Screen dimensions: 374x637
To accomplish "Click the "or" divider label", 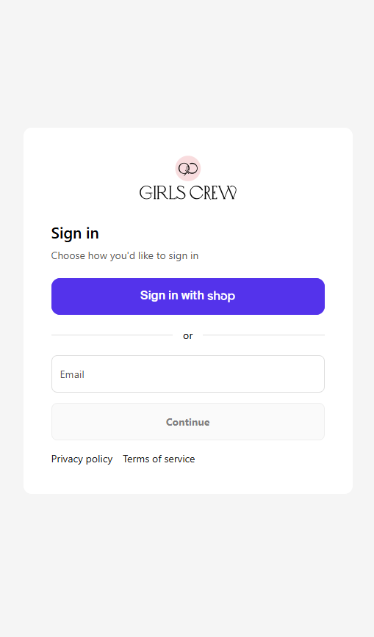I will pyautogui.click(x=187, y=336).
